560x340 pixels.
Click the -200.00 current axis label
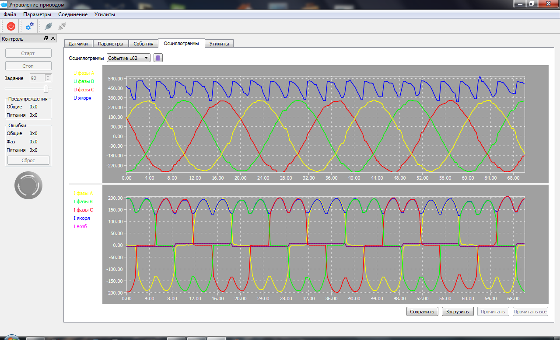[115, 293]
